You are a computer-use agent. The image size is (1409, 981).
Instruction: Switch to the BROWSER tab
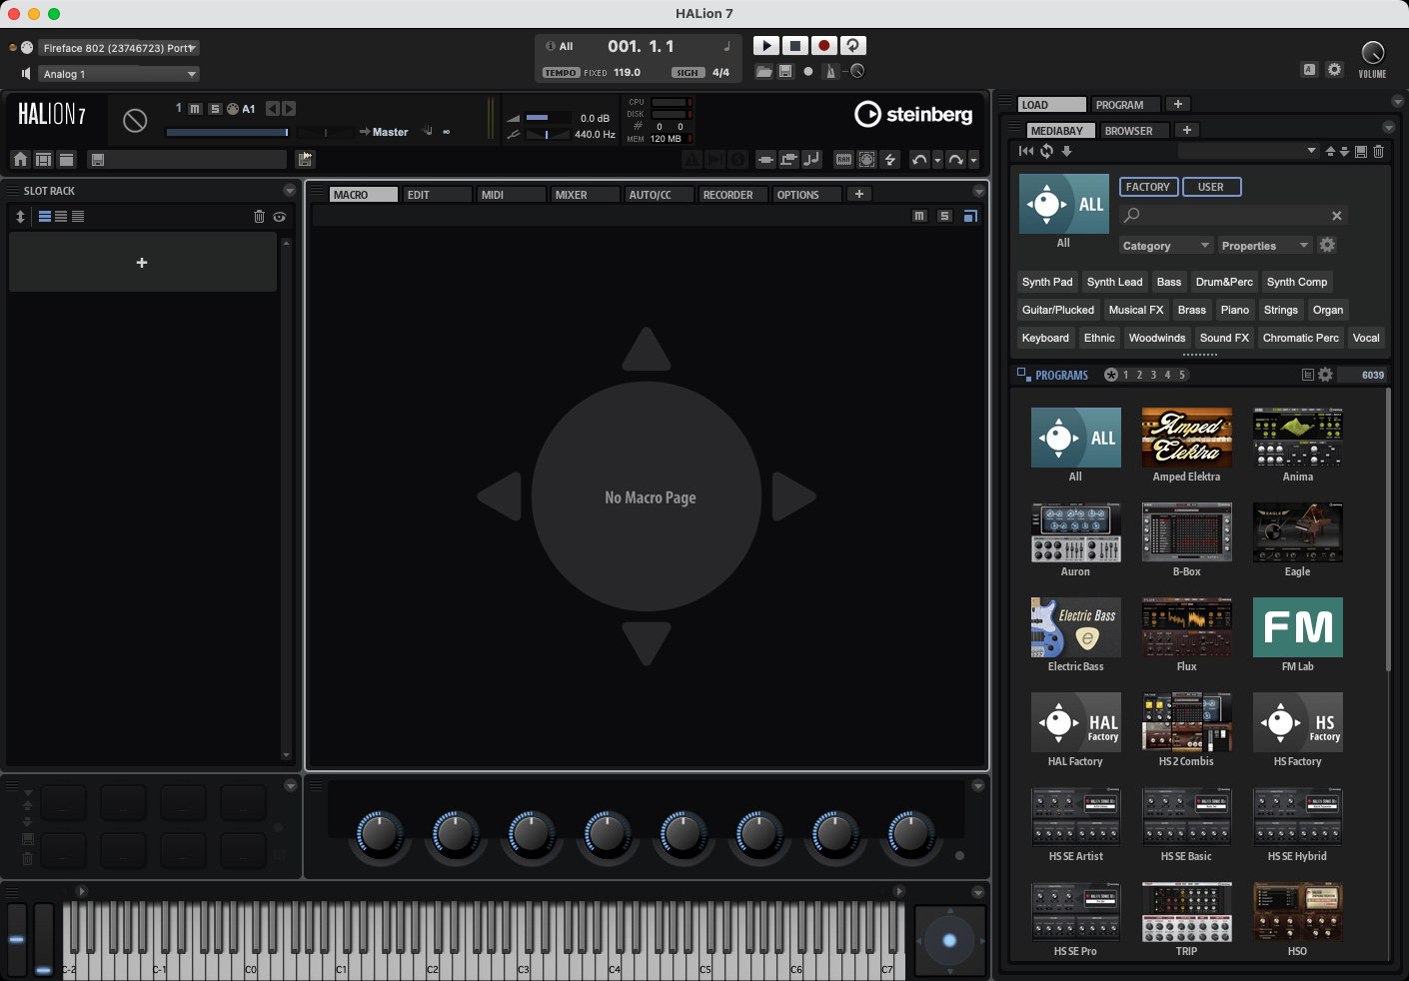(1128, 131)
